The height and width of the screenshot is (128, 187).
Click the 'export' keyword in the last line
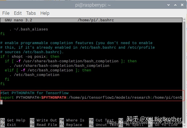click(x=7, y=98)
